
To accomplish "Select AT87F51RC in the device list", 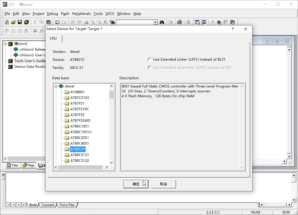I will [x=80, y=109].
